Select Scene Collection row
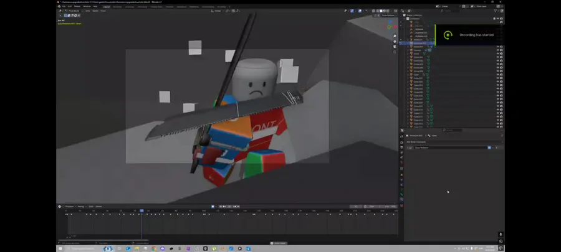The width and height of the screenshot is (561, 252). pyautogui.click(x=415, y=16)
